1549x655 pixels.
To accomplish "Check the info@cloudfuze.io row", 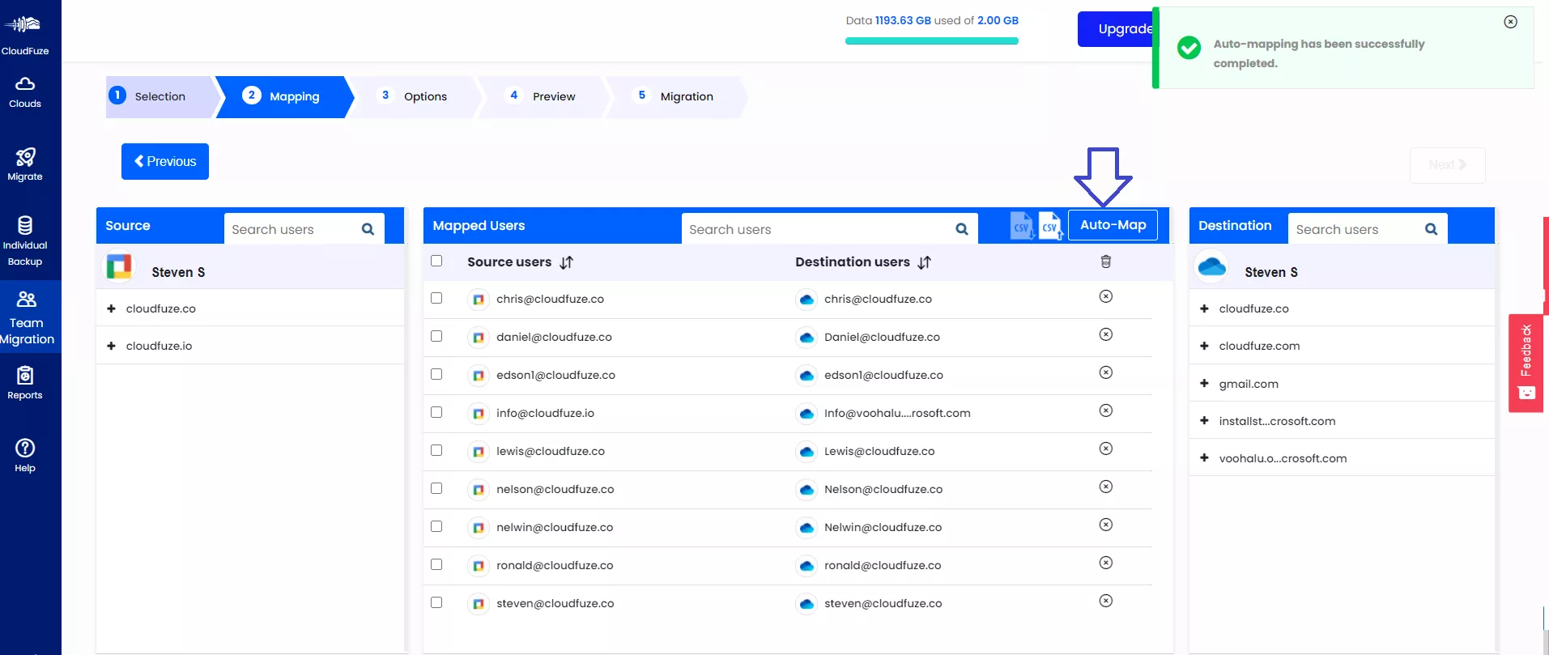I will (436, 412).
